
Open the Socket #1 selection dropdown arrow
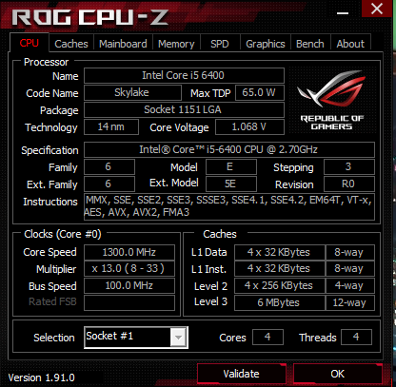point(178,338)
